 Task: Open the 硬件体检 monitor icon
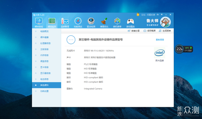pos(39,21)
